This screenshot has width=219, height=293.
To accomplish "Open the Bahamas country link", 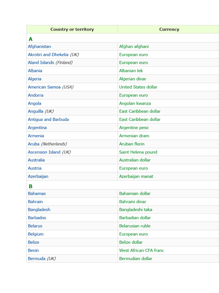I will click(37, 194).
